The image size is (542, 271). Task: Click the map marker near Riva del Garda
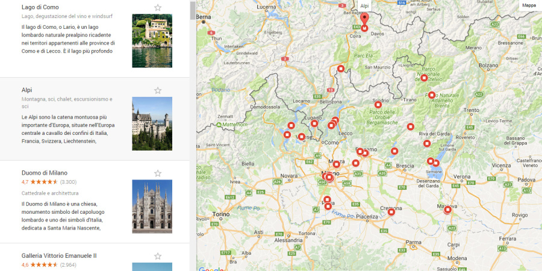point(427,143)
